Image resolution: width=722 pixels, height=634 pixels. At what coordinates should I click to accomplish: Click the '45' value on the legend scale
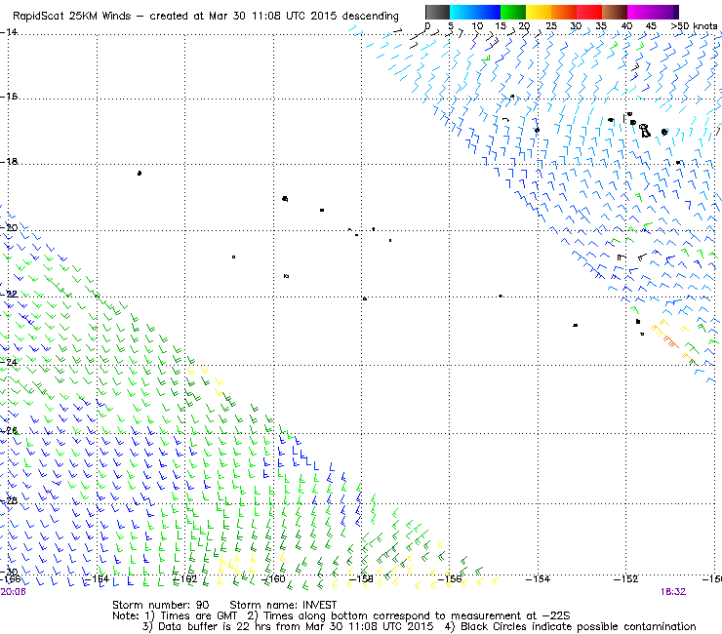[x=651, y=26]
